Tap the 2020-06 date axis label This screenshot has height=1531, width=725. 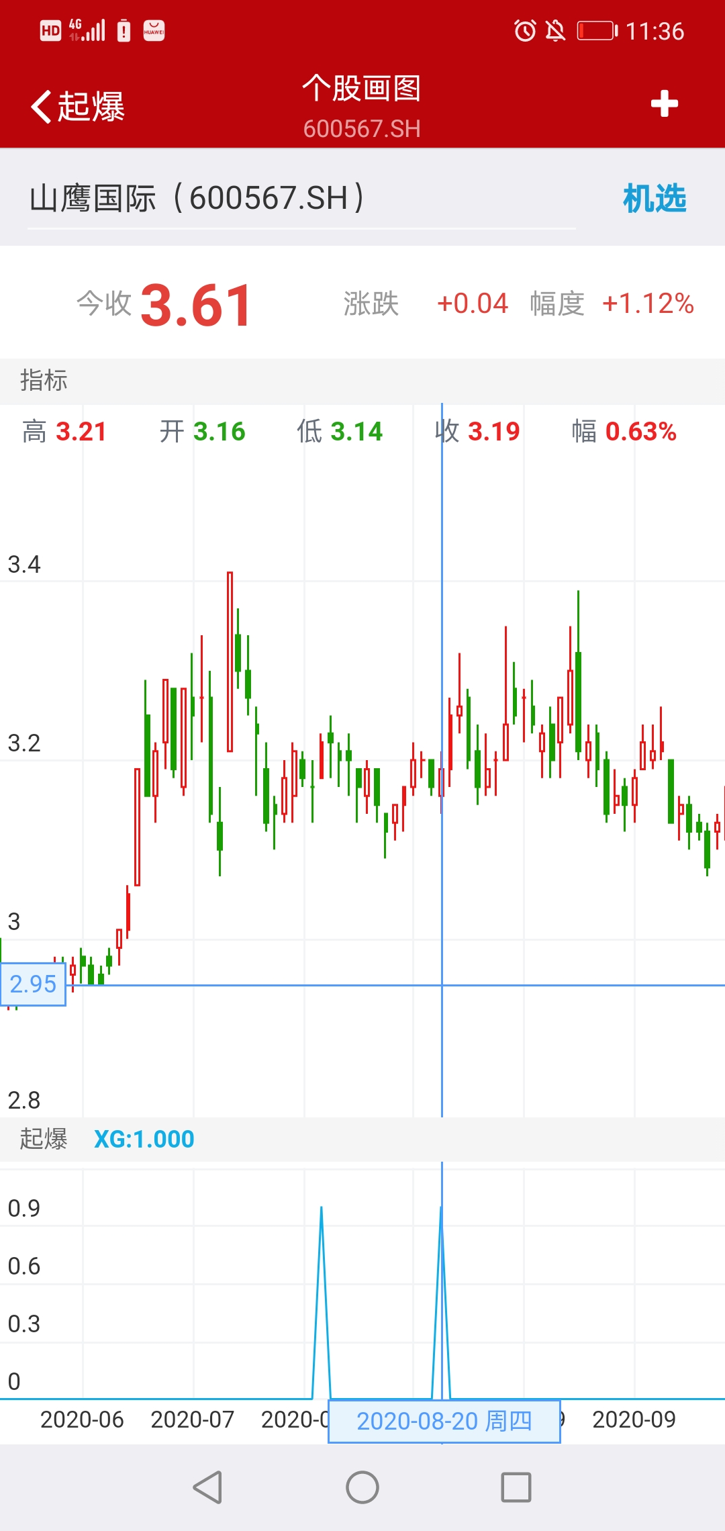(x=82, y=1420)
